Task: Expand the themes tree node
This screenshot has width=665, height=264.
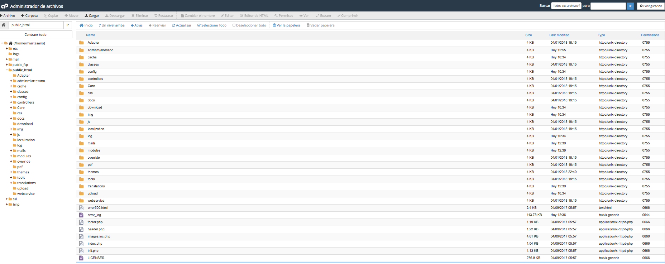Action: pyautogui.click(x=11, y=172)
